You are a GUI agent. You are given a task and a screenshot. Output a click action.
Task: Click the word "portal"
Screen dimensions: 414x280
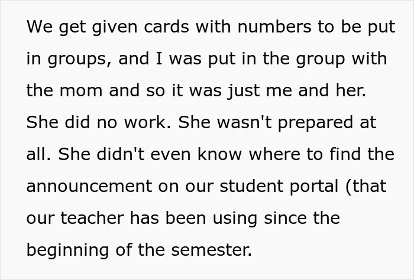[314, 186]
